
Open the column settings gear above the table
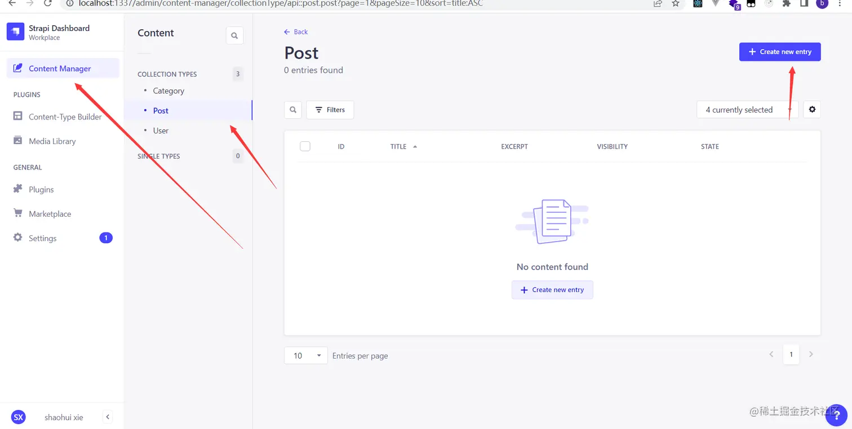click(x=811, y=109)
